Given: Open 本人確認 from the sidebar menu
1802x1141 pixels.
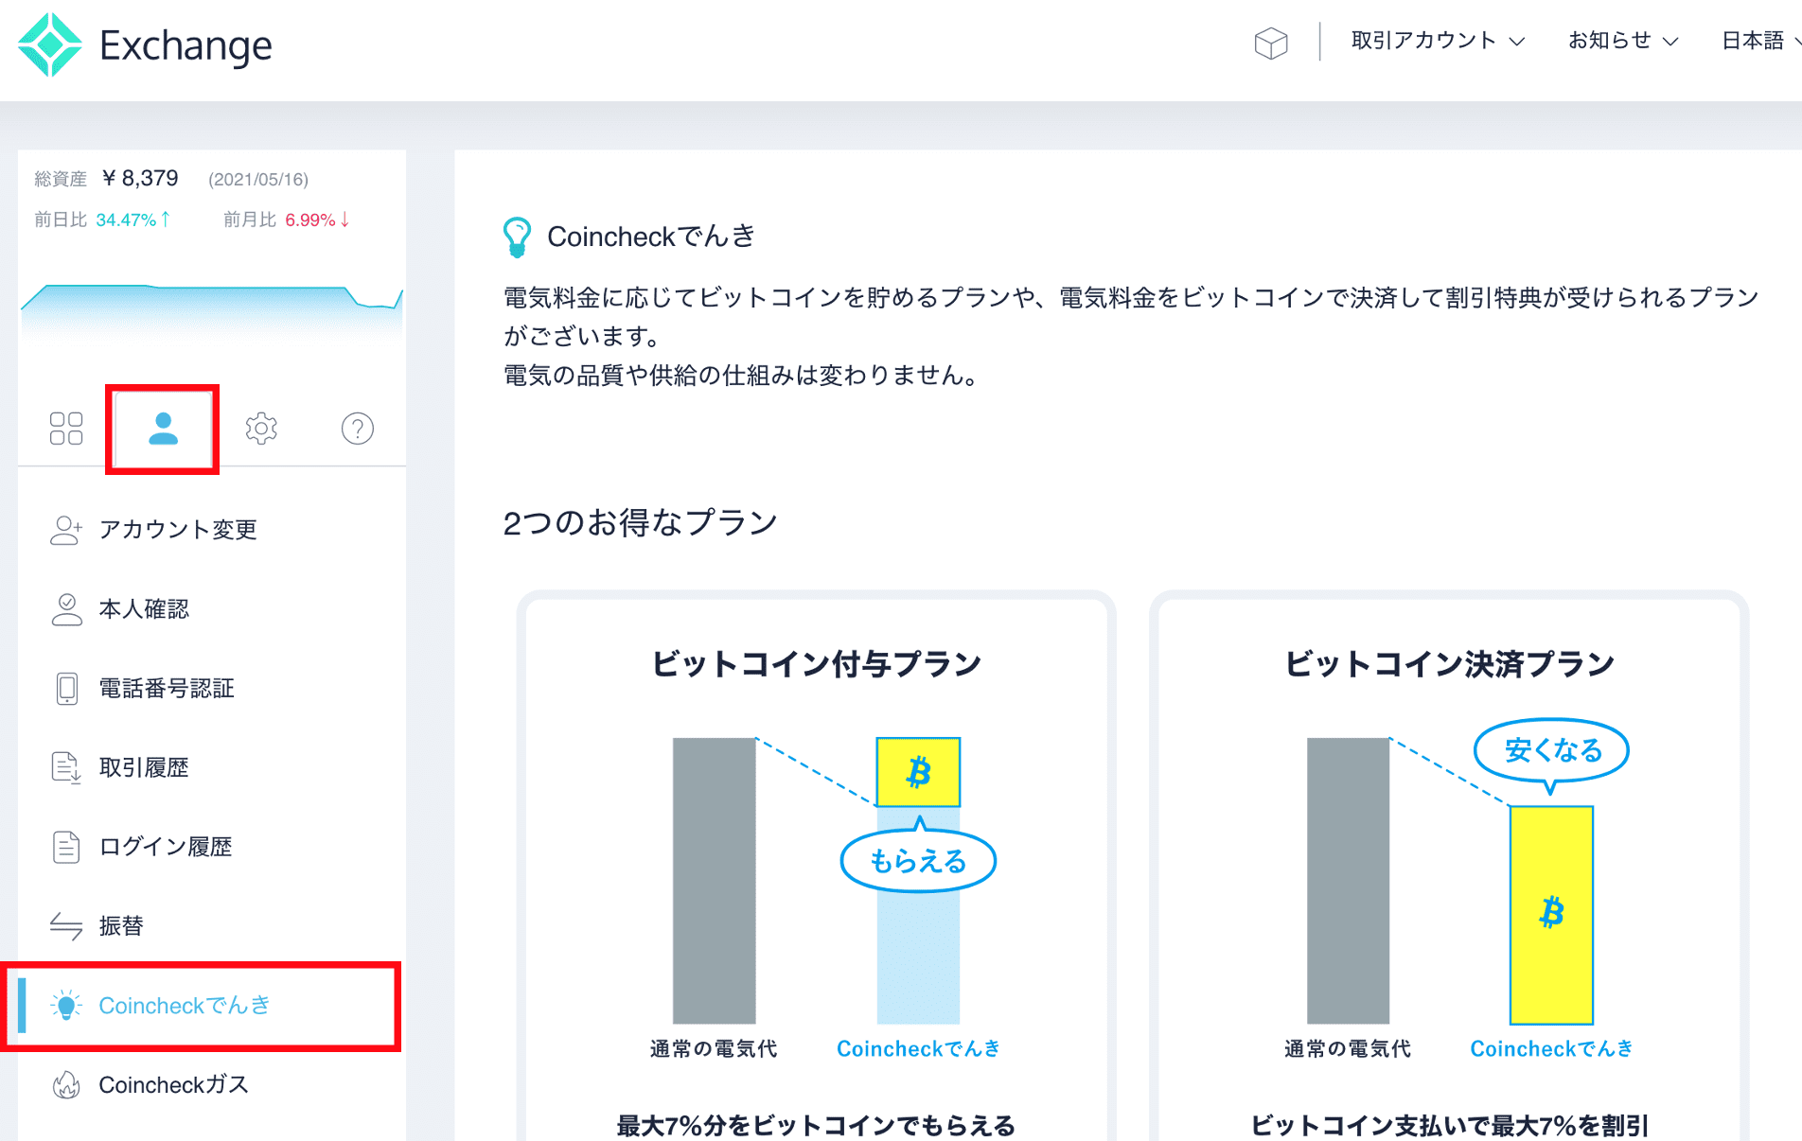Looking at the screenshot, I should click(147, 609).
